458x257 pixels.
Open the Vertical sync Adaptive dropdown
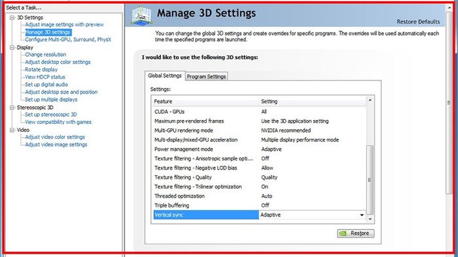pos(362,215)
